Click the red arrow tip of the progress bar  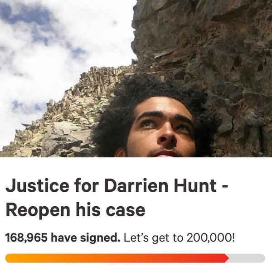click(226, 258)
